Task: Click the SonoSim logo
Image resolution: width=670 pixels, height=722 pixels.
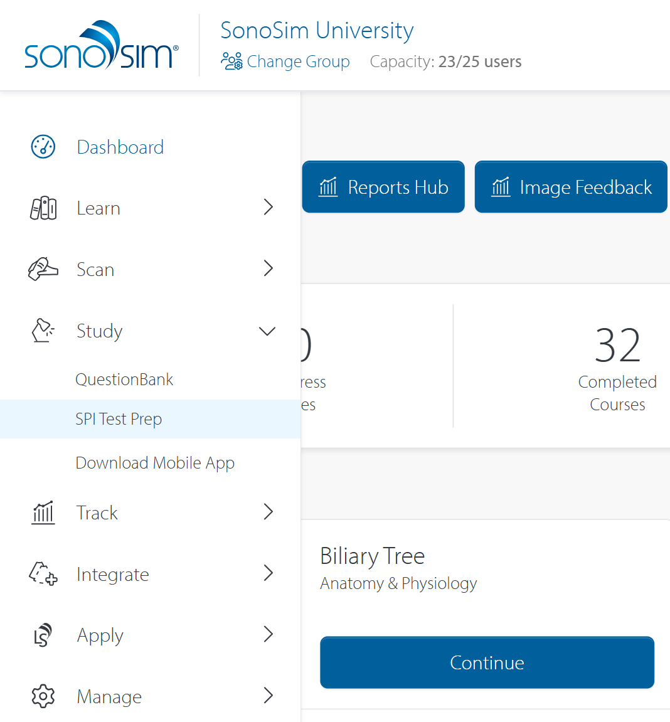Action: click(x=102, y=46)
